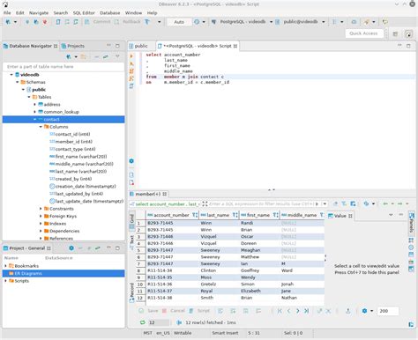Go to next row navigation arrow
This screenshot has width=418, height=340.
(x=297, y=311)
